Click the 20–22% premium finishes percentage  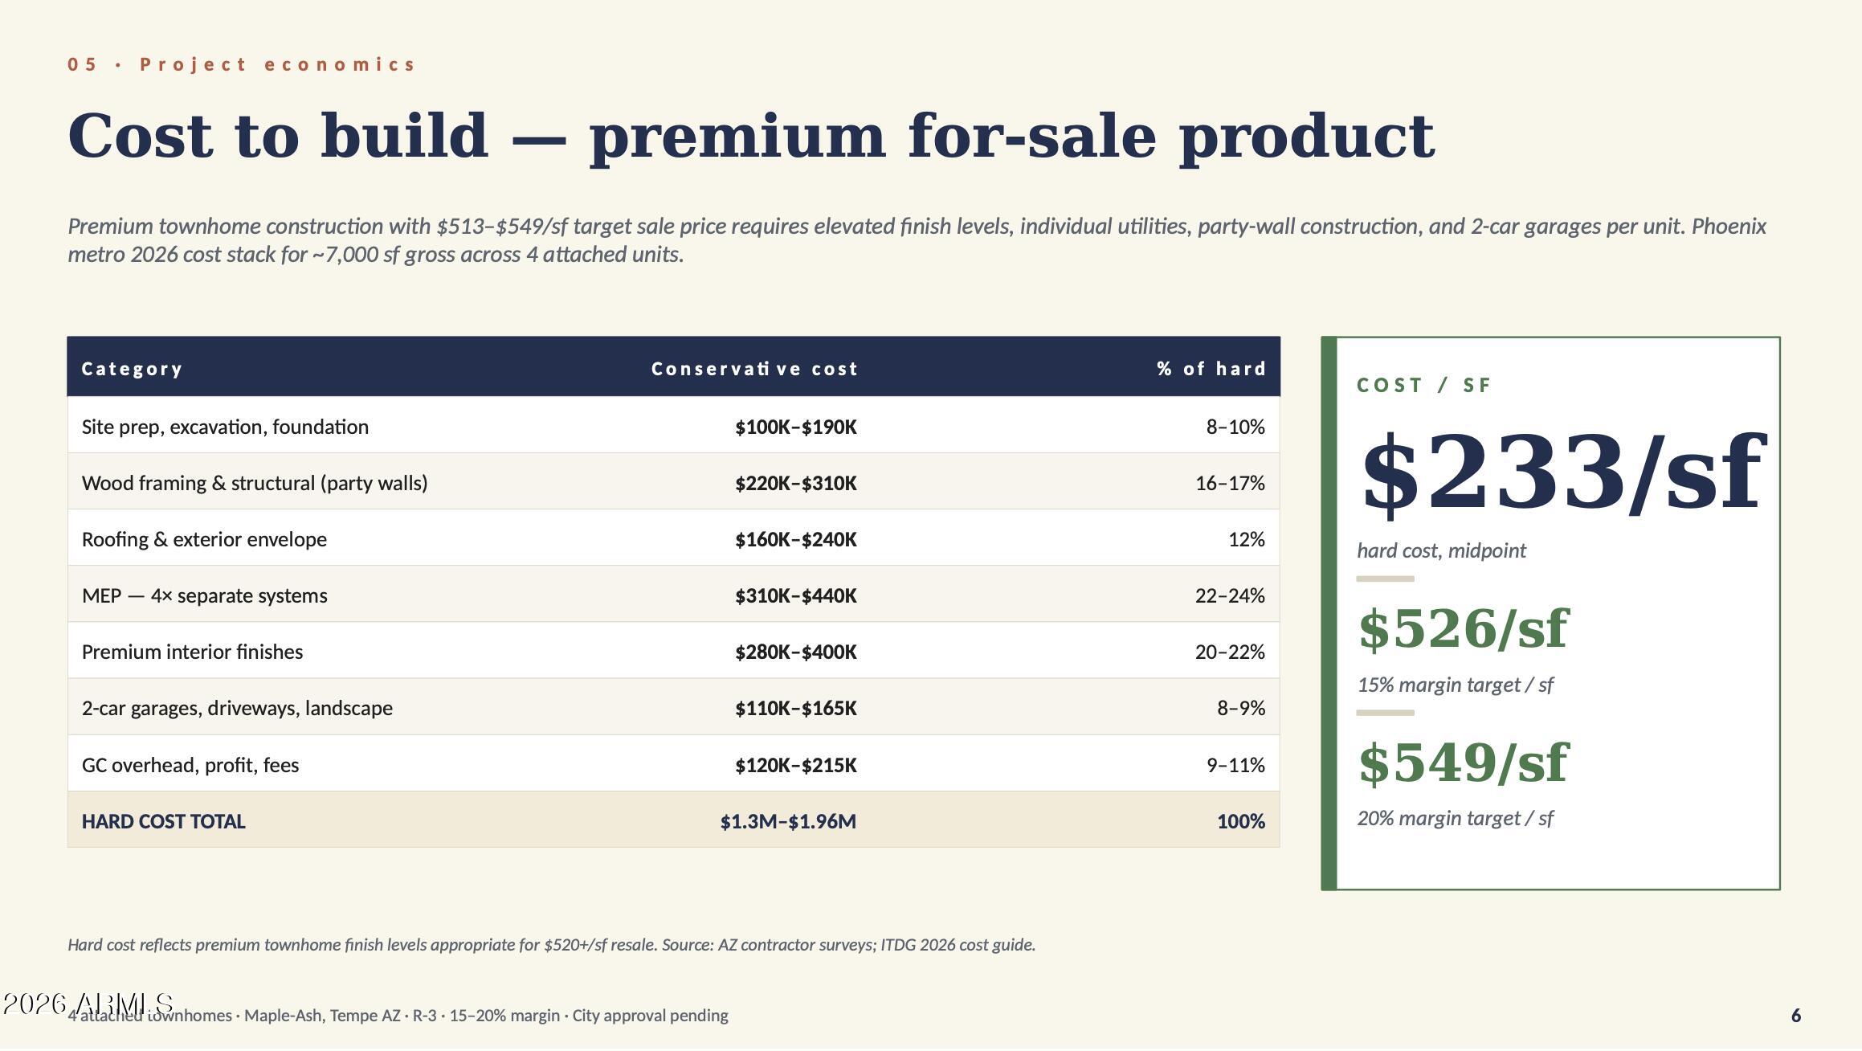tap(1230, 652)
